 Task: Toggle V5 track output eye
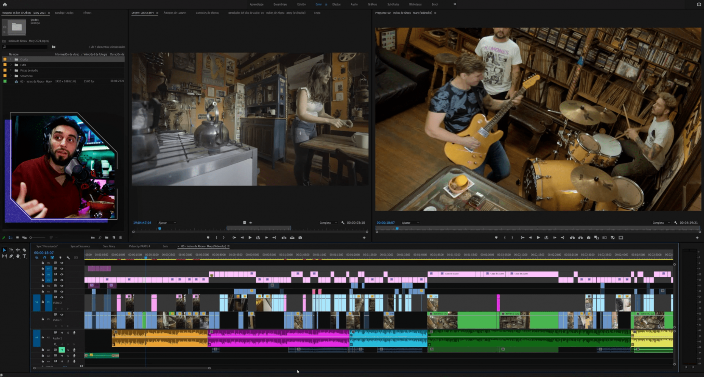point(62,280)
